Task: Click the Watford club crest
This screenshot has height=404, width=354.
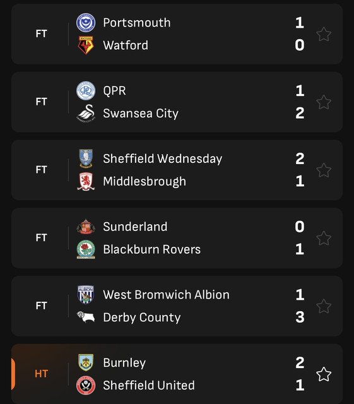Action: [x=86, y=45]
